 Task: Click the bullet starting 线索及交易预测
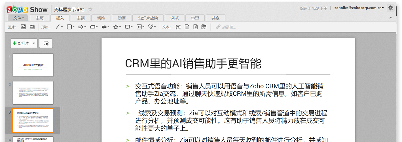(x=231, y=121)
